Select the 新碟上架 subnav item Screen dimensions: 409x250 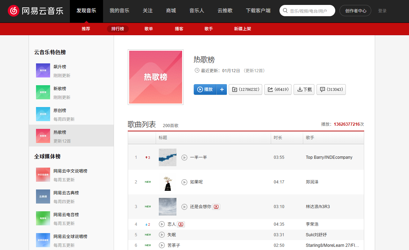pos(242,29)
